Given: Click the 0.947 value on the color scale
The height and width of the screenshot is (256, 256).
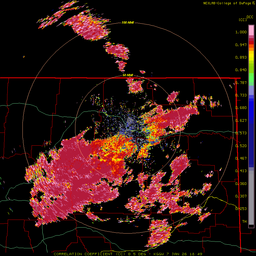Looking at the screenshot, I should pyautogui.click(x=241, y=45).
